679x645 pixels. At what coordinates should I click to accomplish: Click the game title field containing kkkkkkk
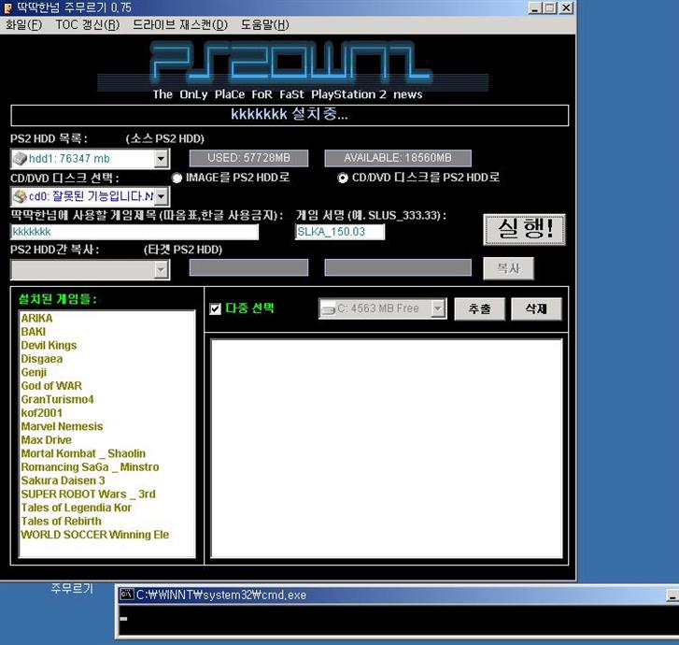click(134, 232)
